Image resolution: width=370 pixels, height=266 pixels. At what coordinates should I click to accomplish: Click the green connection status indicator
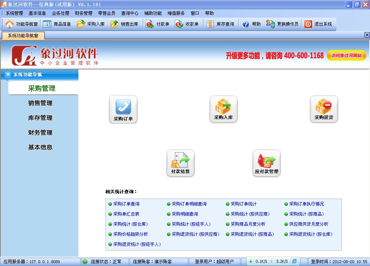(85, 262)
